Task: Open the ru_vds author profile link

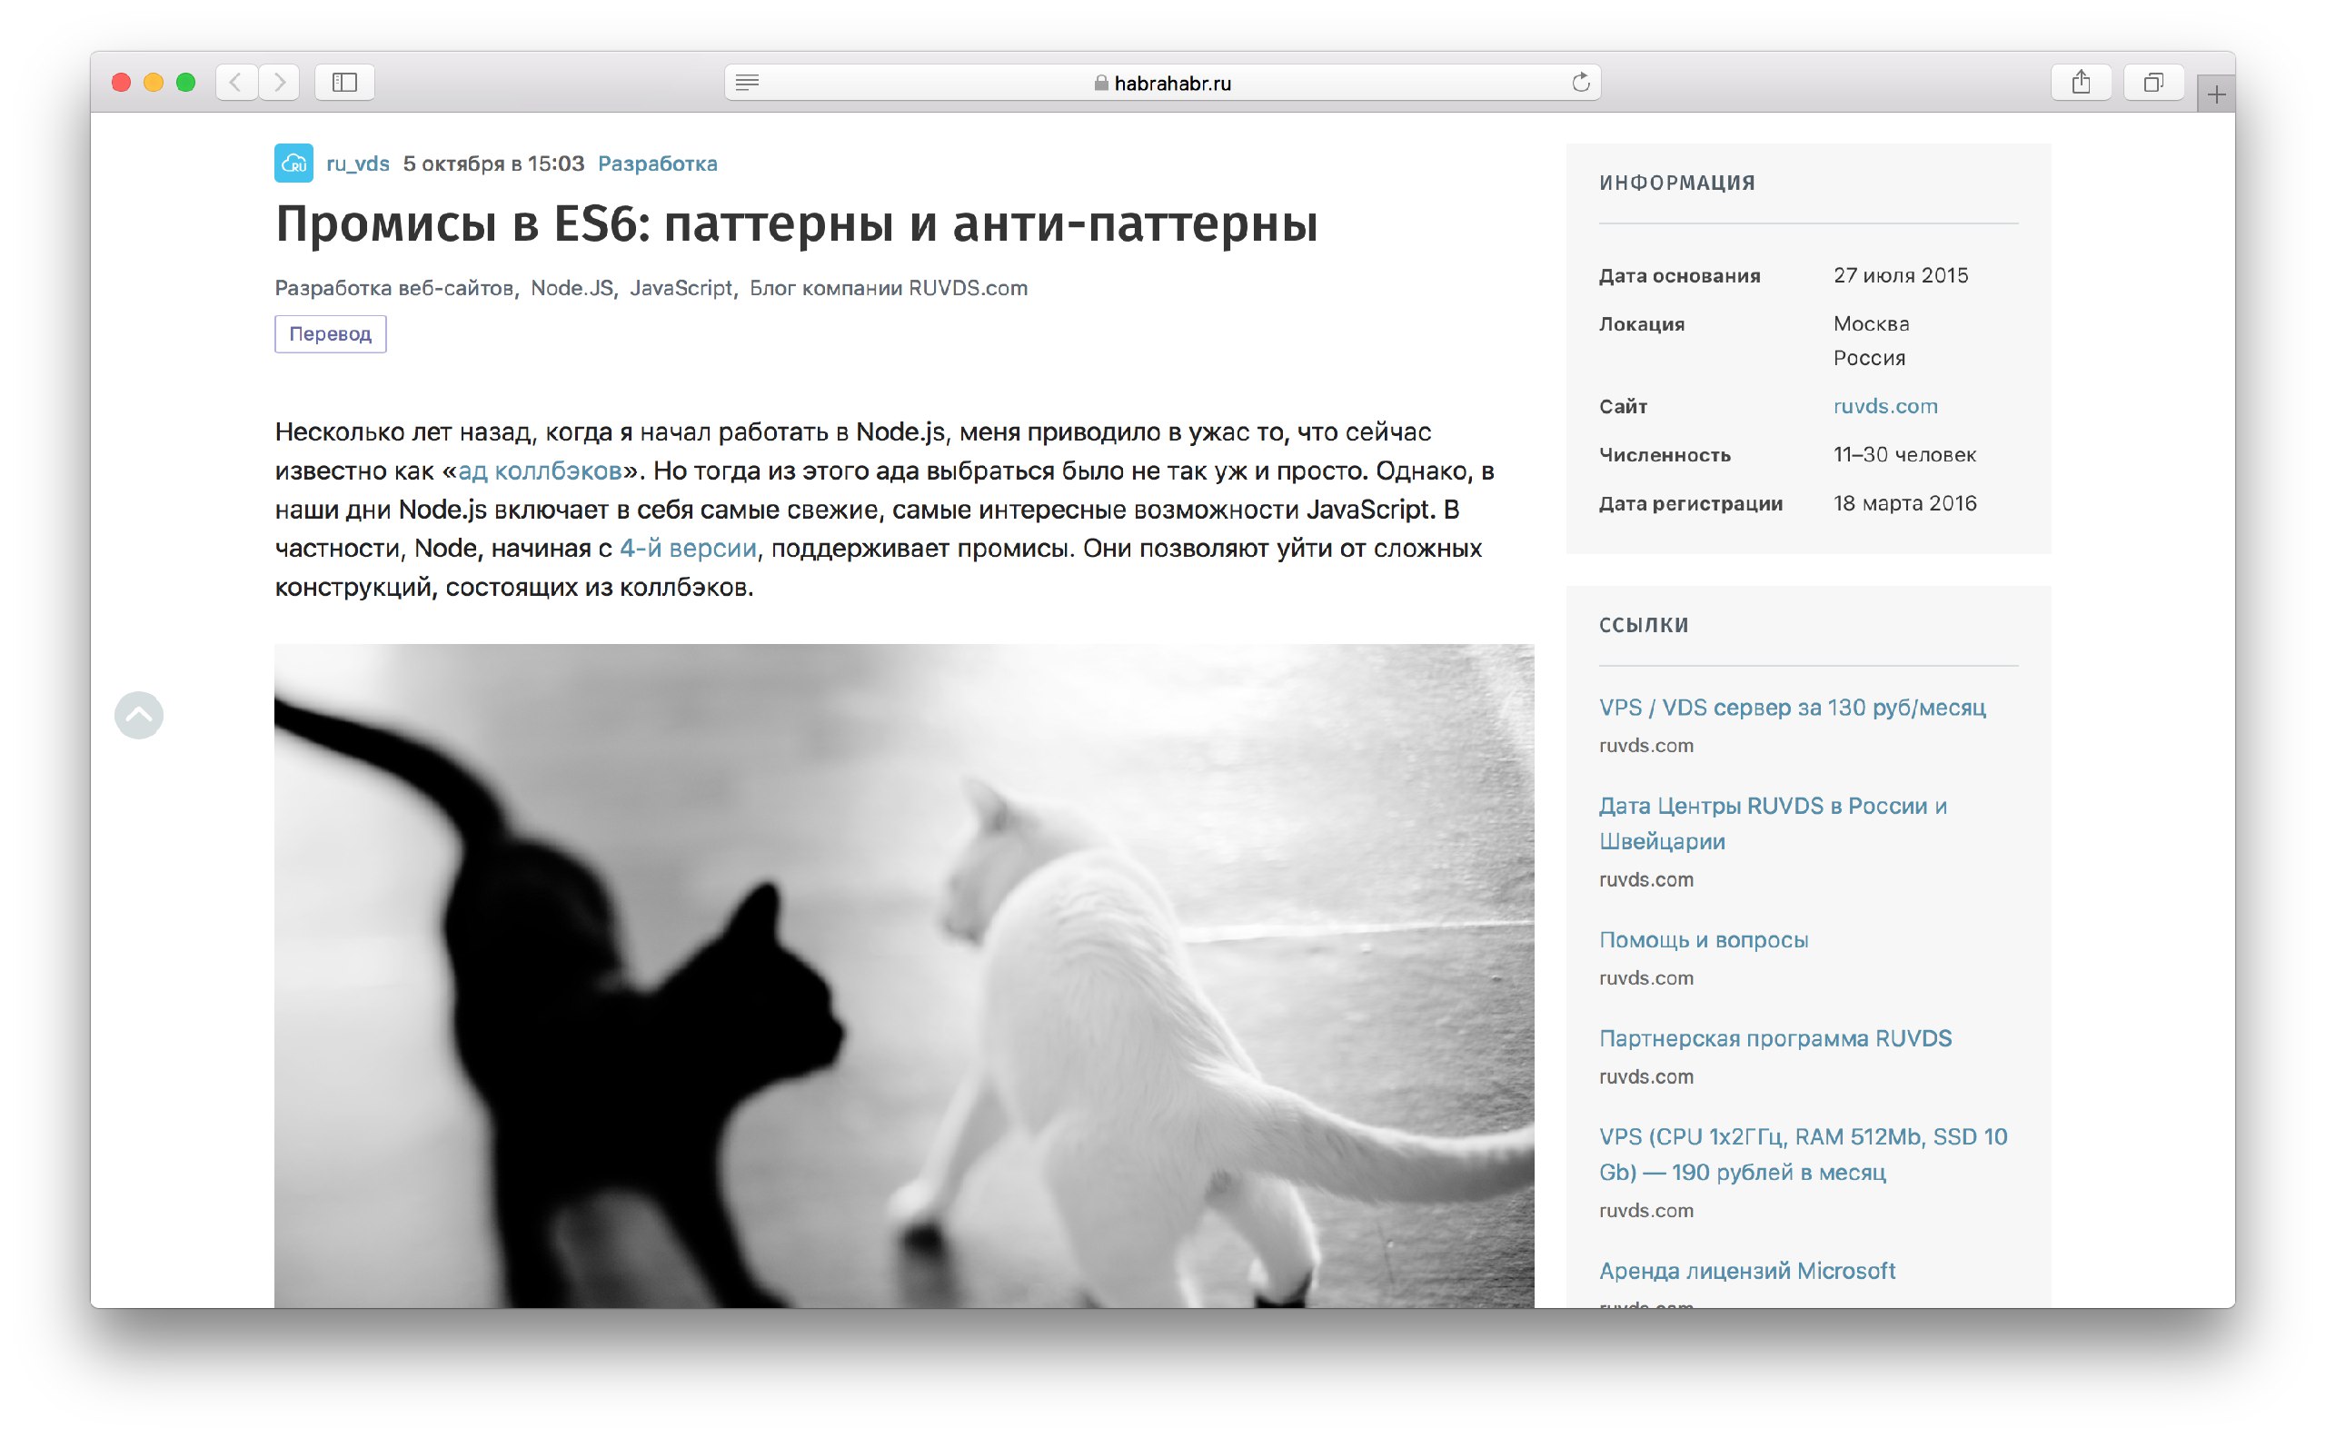Action: coord(358,164)
